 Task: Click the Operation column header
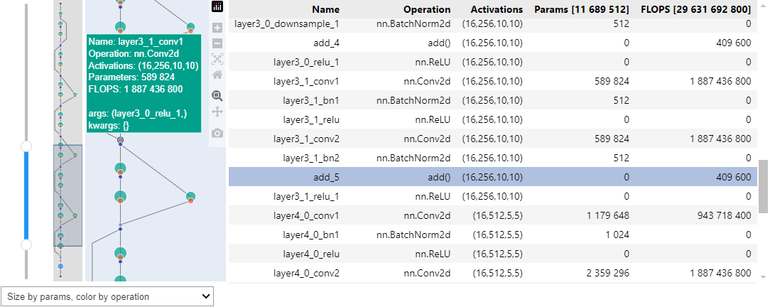point(426,10)
